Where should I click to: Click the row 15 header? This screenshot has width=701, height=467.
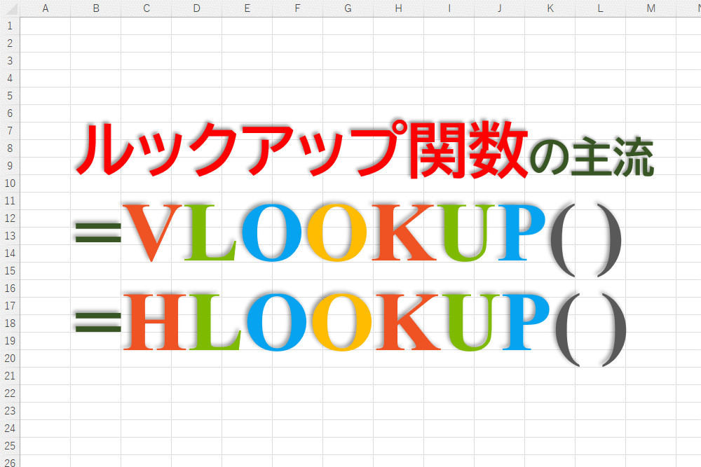click(10, 271)
